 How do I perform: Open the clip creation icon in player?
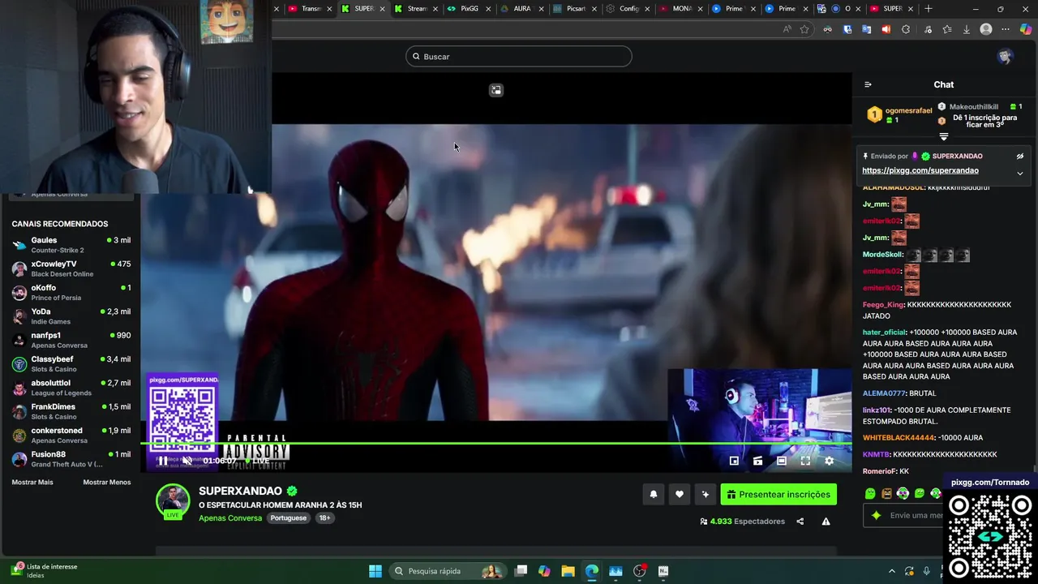pyautogui.click(x=757, y=461)
